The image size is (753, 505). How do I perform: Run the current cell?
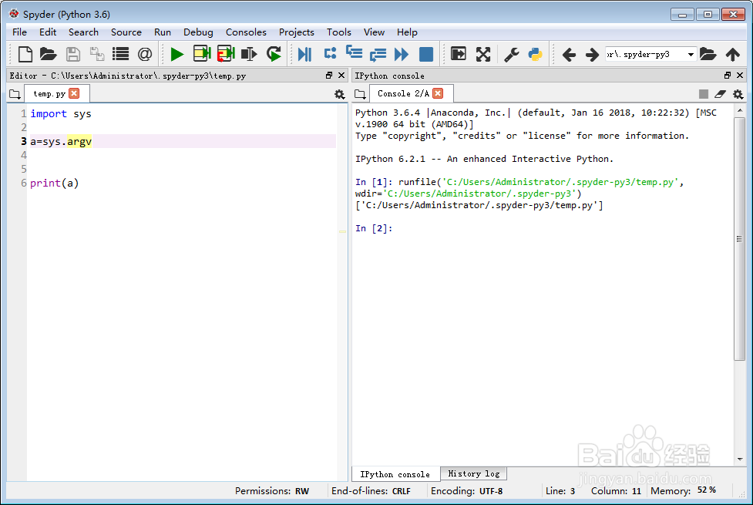coord(202,54)
